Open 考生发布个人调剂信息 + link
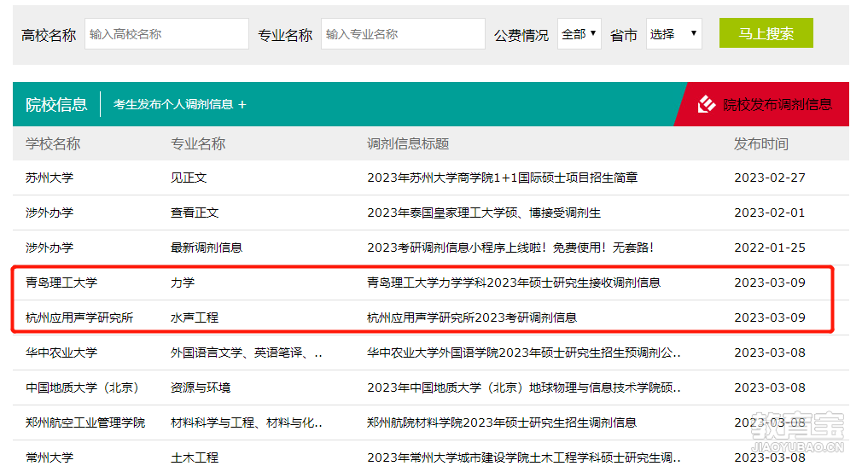This screenshot has height=472, width=862. [x=179, y=104]
